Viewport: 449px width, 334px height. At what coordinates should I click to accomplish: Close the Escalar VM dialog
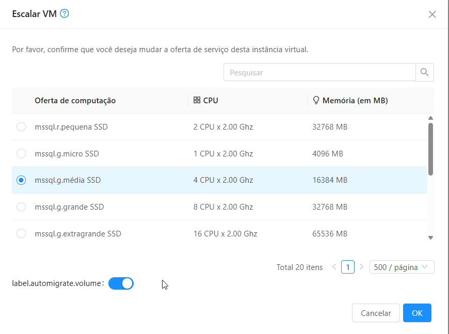[x=432, y=14]
